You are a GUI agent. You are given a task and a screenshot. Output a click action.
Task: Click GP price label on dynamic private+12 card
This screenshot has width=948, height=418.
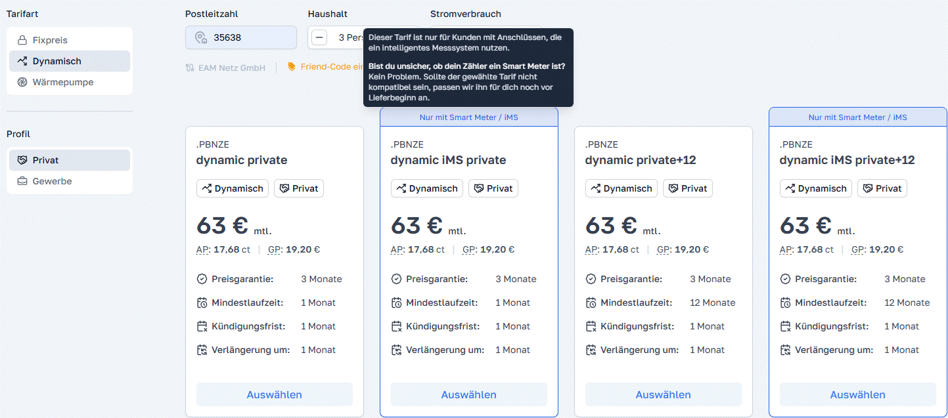(x=664, y=249)
